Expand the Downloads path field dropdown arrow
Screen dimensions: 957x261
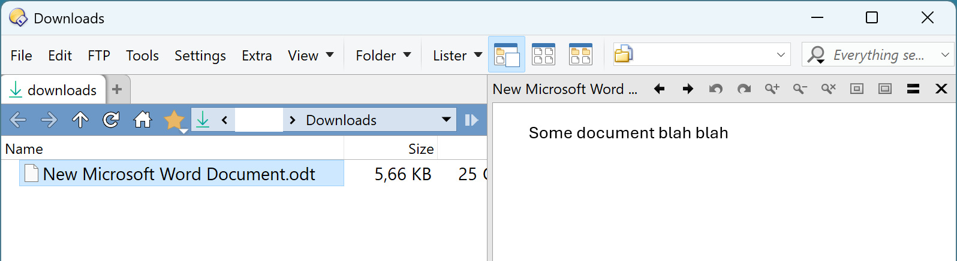tap(446, 120)
